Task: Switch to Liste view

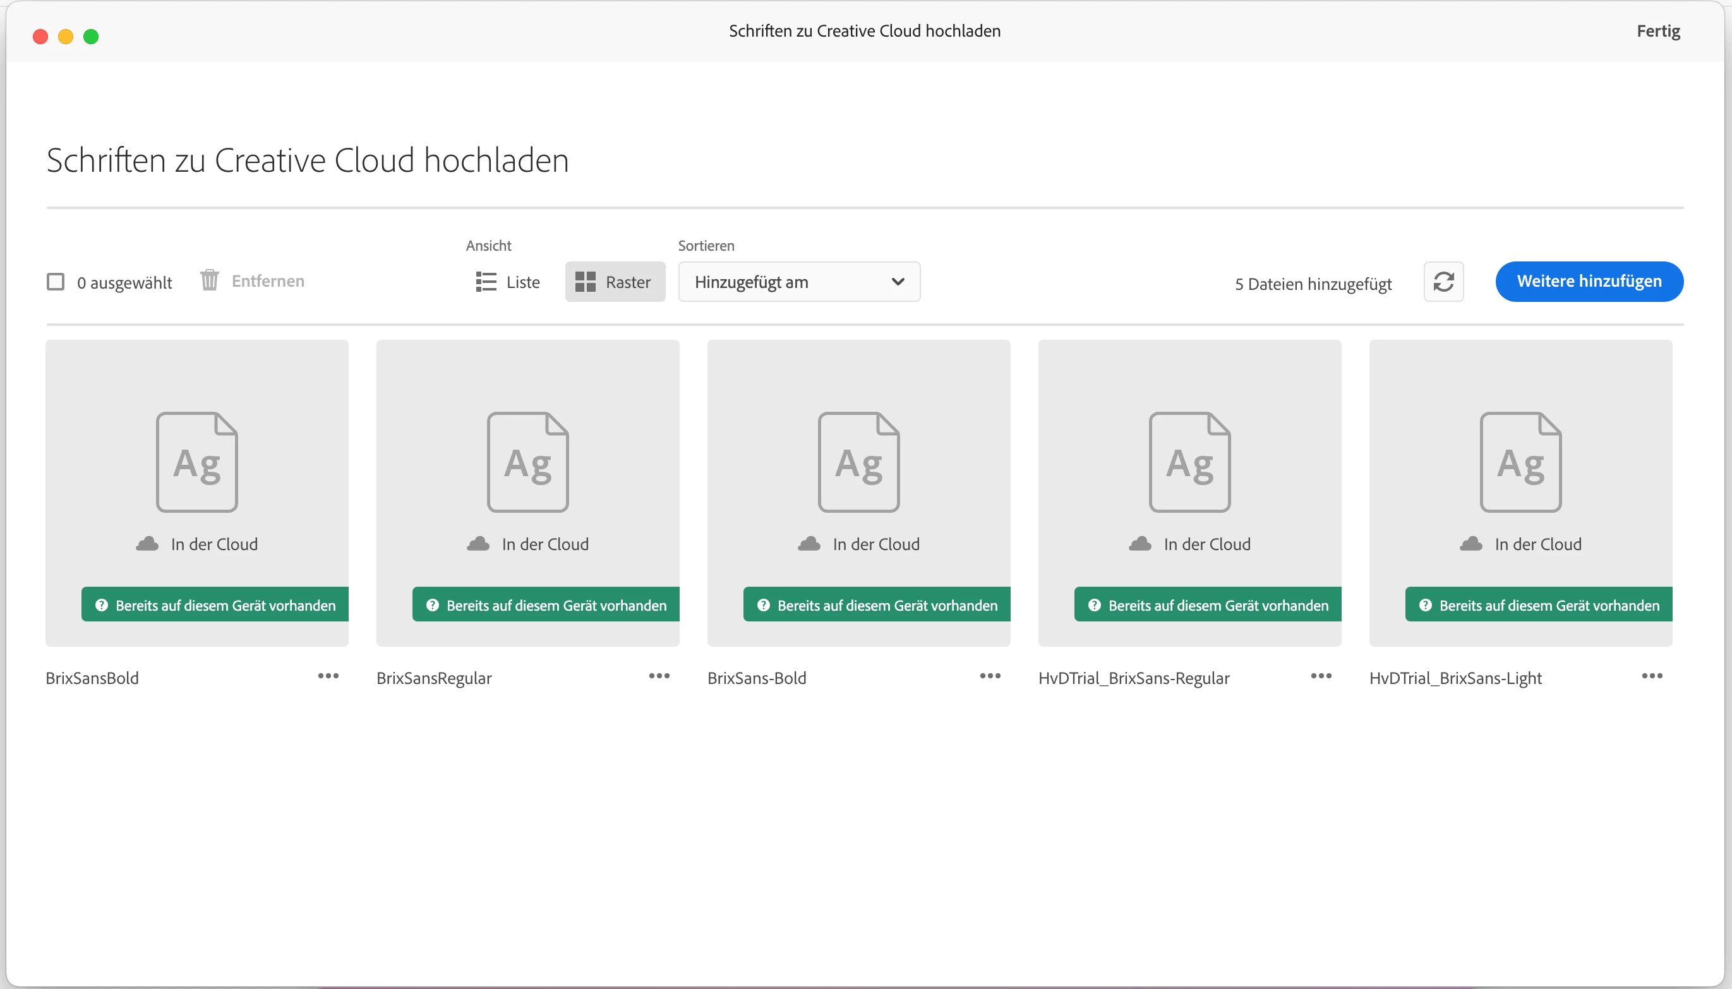Action: point(508,281)
